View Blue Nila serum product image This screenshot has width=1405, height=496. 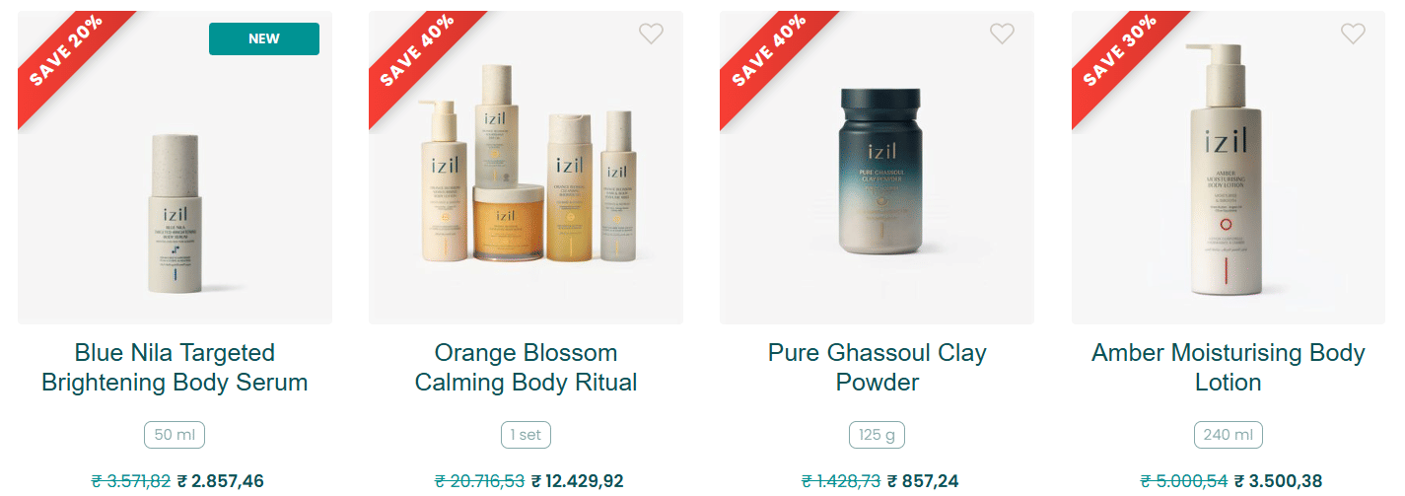pos(175,213)
